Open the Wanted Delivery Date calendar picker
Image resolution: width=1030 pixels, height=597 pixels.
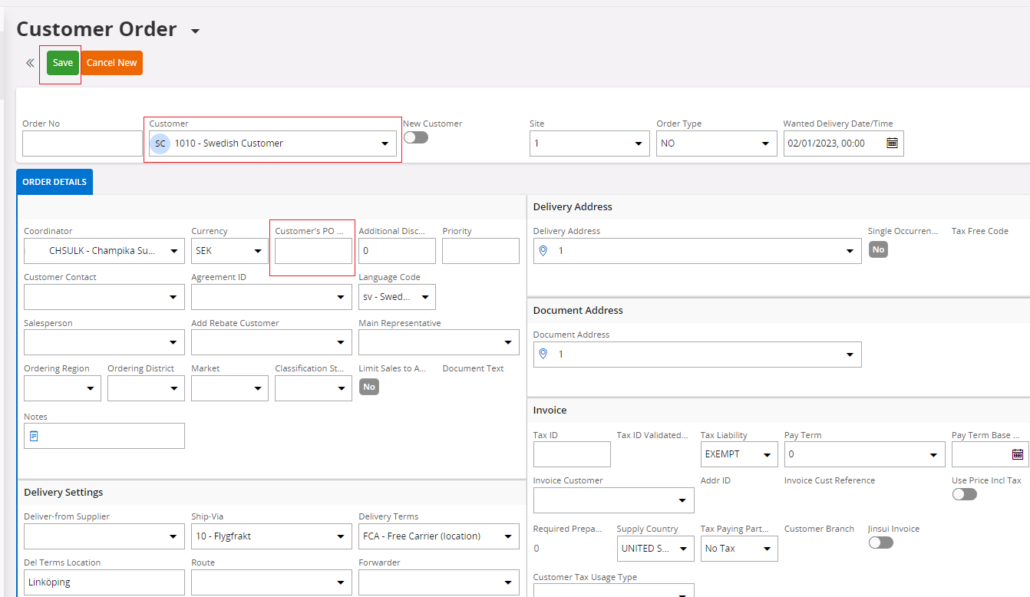[x=892, y=143]
